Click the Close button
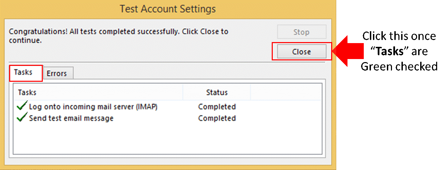The width and height of the screenshot is (447, 170). (x=302, y=52)
